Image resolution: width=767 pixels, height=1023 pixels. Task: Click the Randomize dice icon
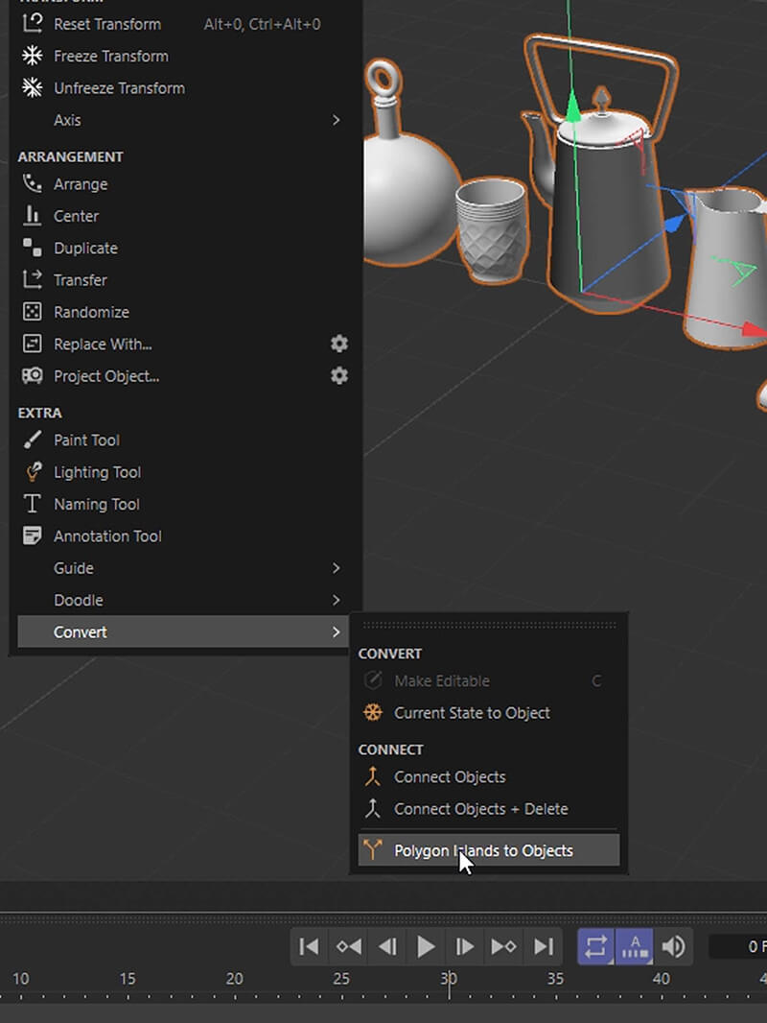[33, 312]
